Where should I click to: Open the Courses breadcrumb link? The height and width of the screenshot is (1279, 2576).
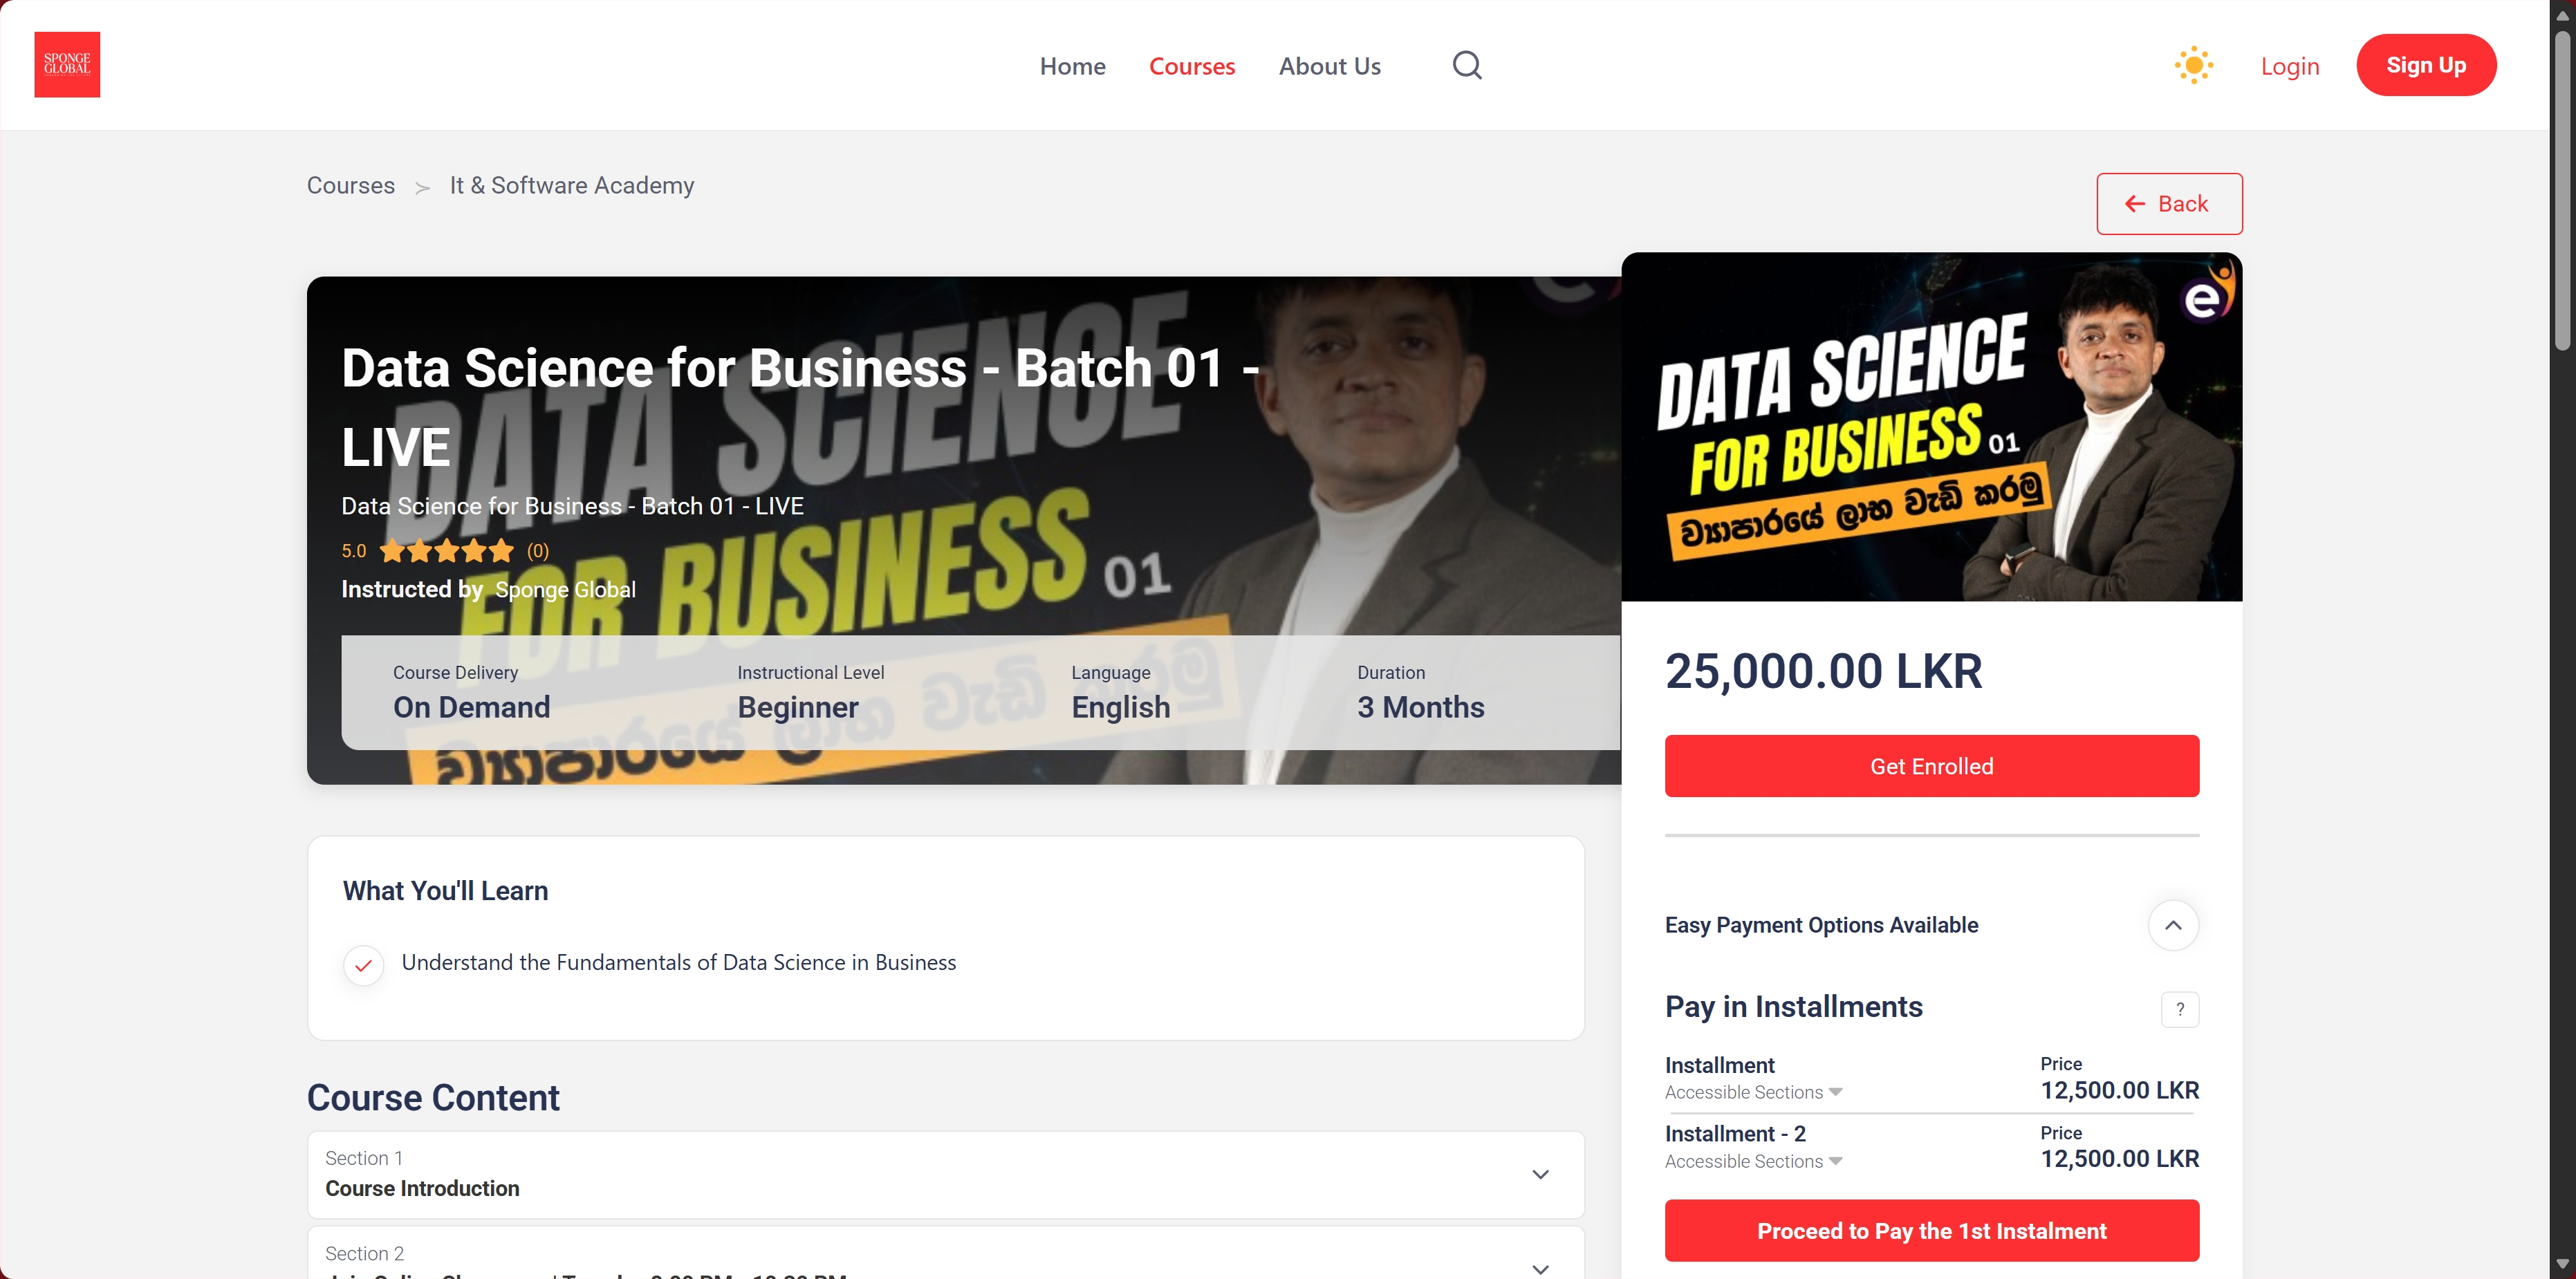pos(350,185)
